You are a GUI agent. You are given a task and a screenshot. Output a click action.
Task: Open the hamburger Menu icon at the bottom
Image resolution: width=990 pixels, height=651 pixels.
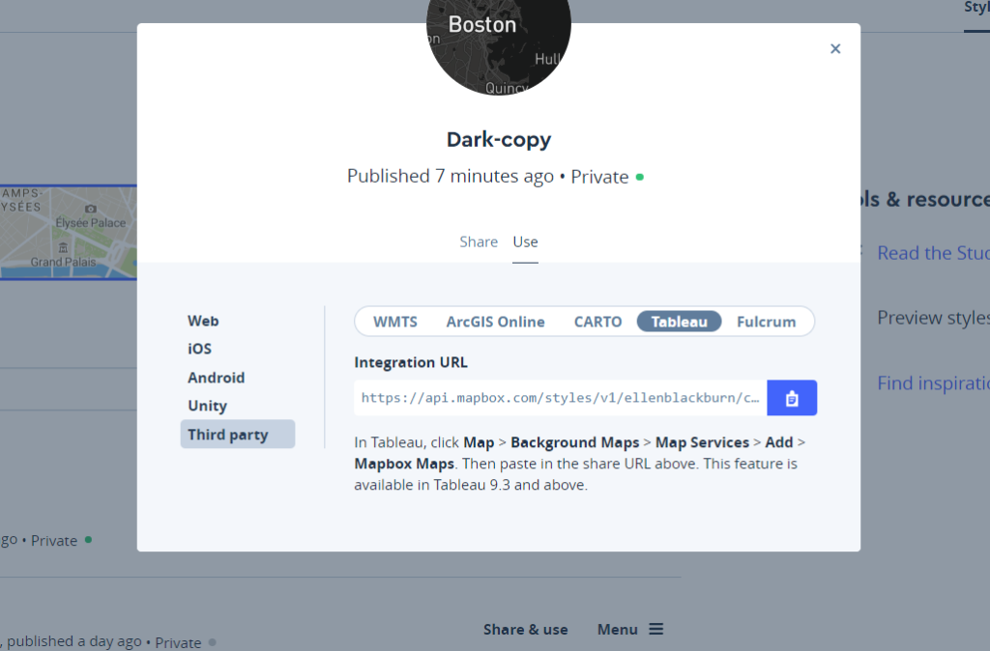tap(656, 629)
